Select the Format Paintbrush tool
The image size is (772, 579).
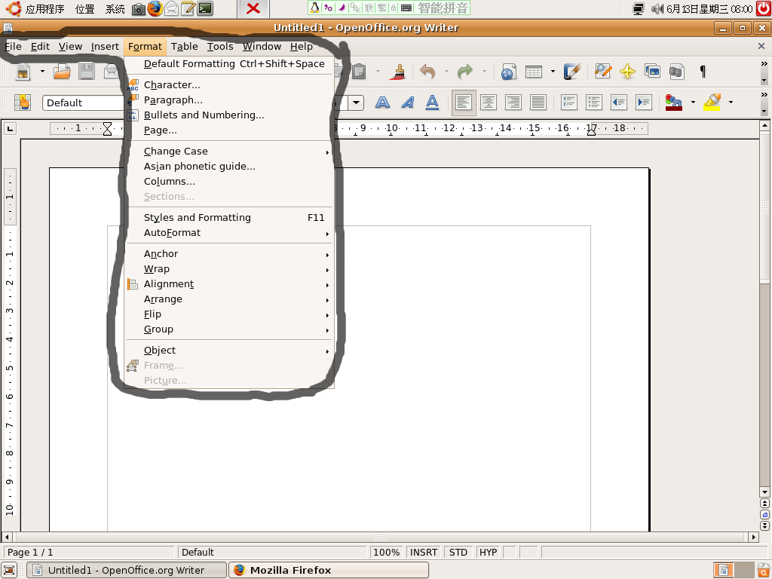[398, 72]
